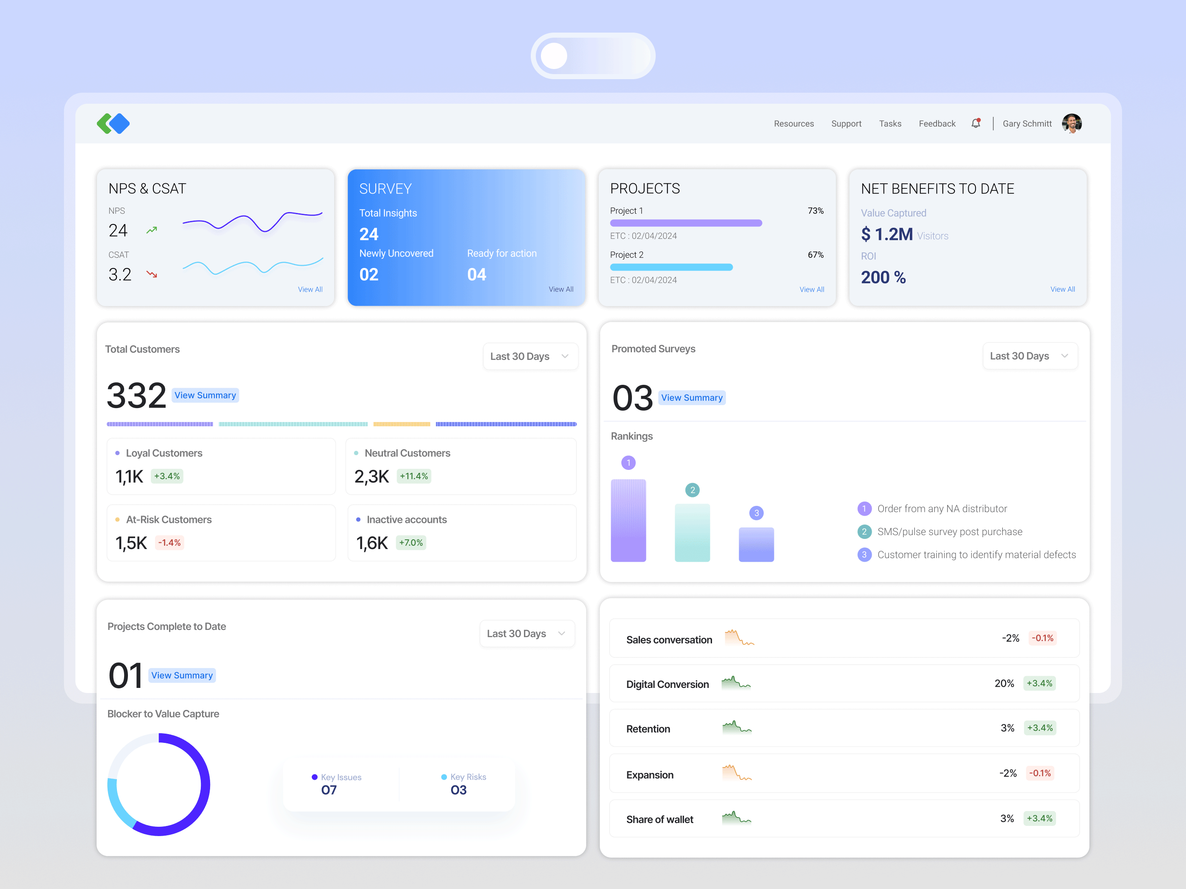Click the Digital Conversion sparkline chart
This screenshot has width=1186, height=889.
[737, 683]
